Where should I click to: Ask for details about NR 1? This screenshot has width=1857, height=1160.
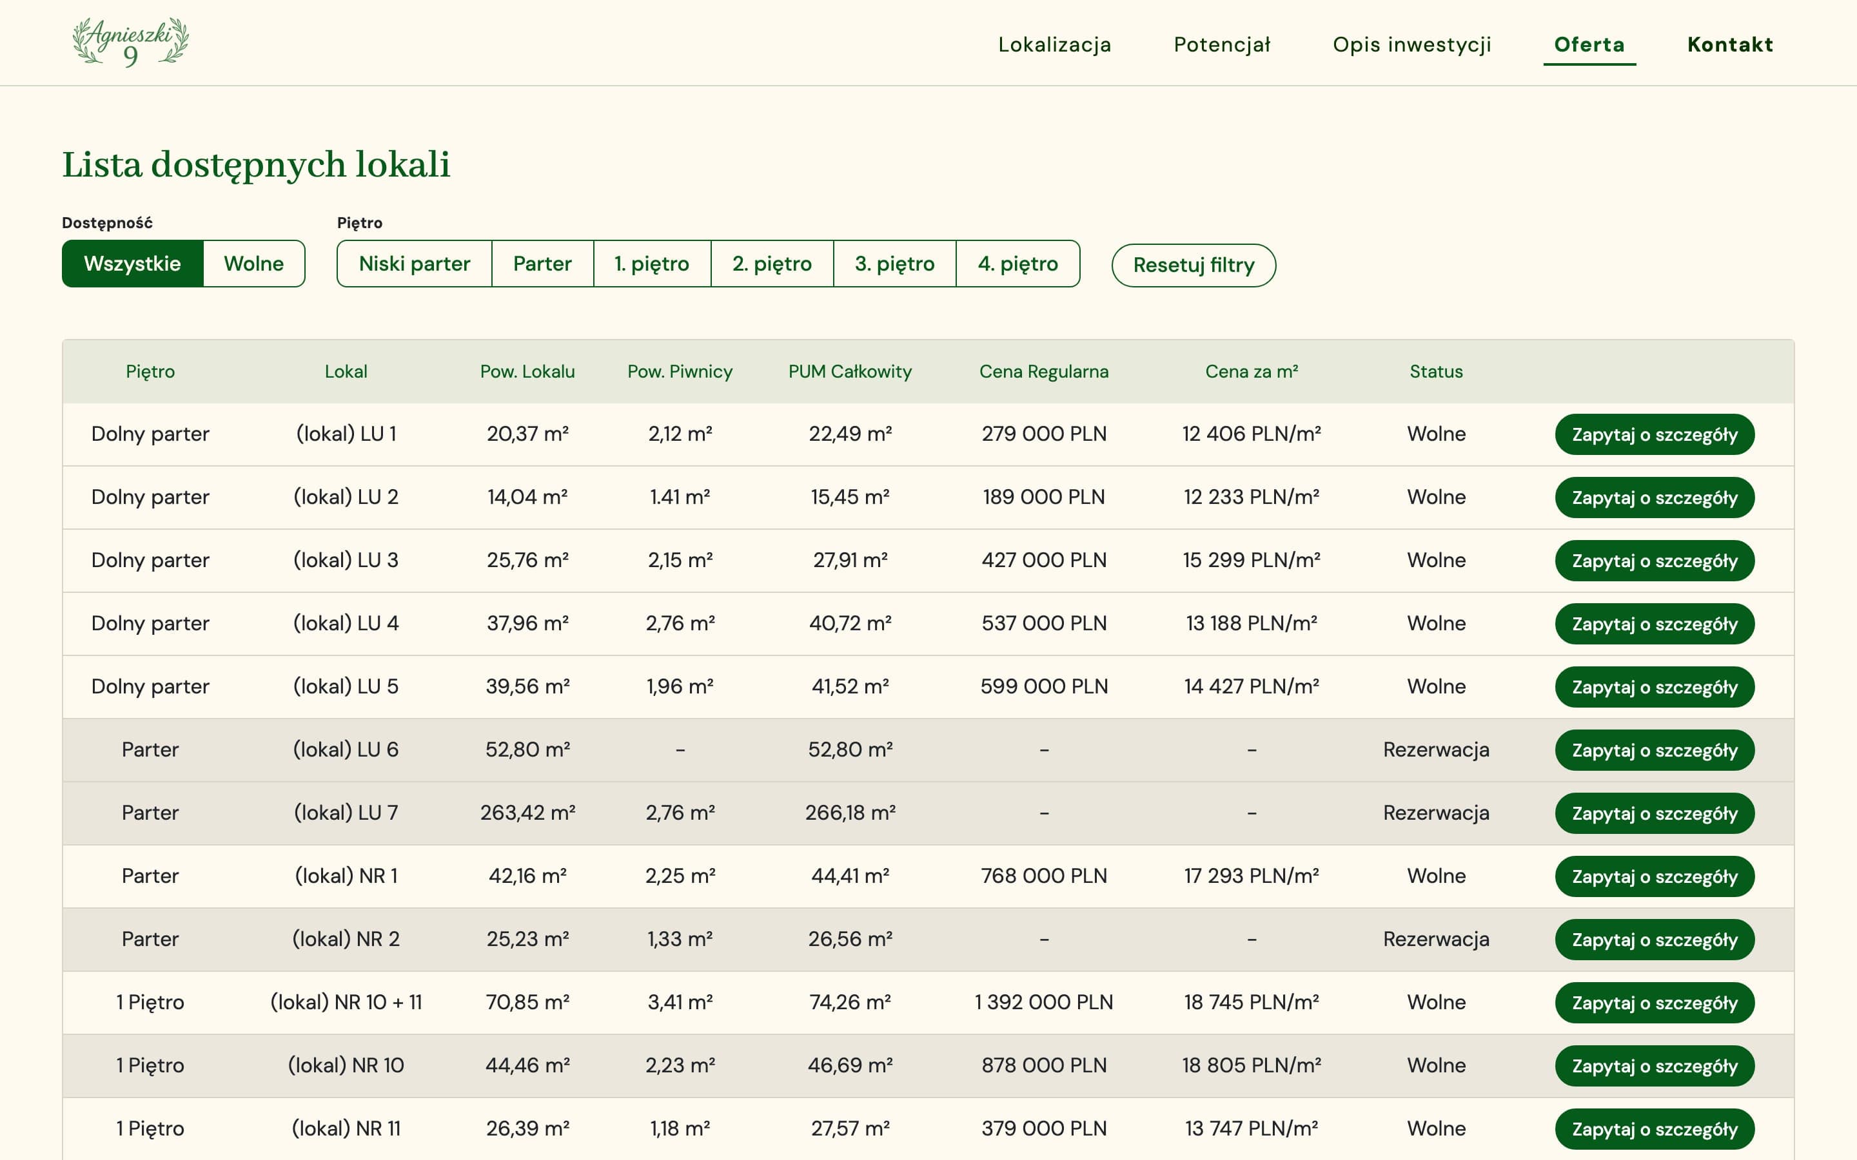[1655, 876]
